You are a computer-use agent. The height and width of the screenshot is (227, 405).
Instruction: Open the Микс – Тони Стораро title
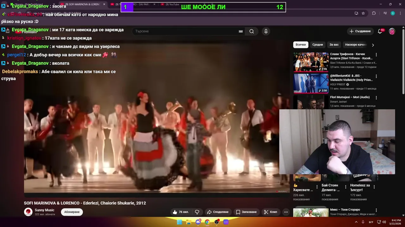pyautogui.click(x=345, y=210)
